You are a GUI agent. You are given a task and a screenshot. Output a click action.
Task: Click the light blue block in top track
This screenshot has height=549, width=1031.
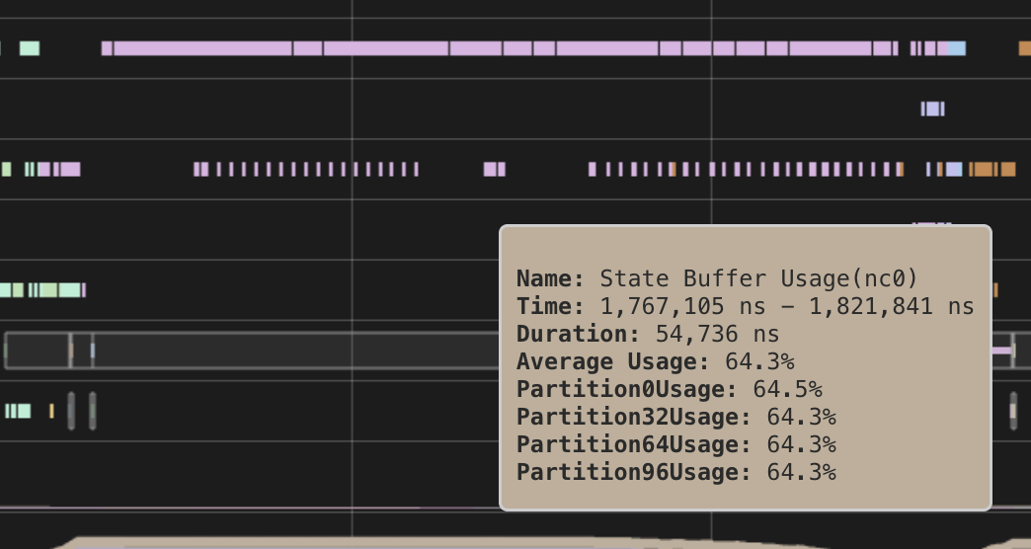click(x=956, y=48)
